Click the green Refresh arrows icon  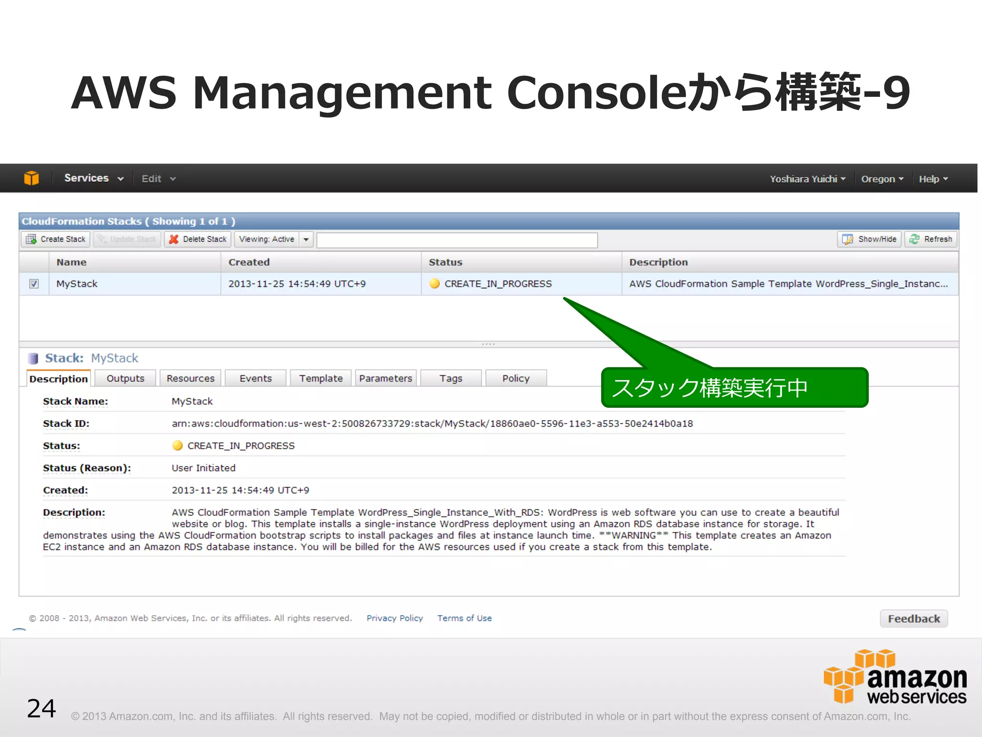(914, 239)
